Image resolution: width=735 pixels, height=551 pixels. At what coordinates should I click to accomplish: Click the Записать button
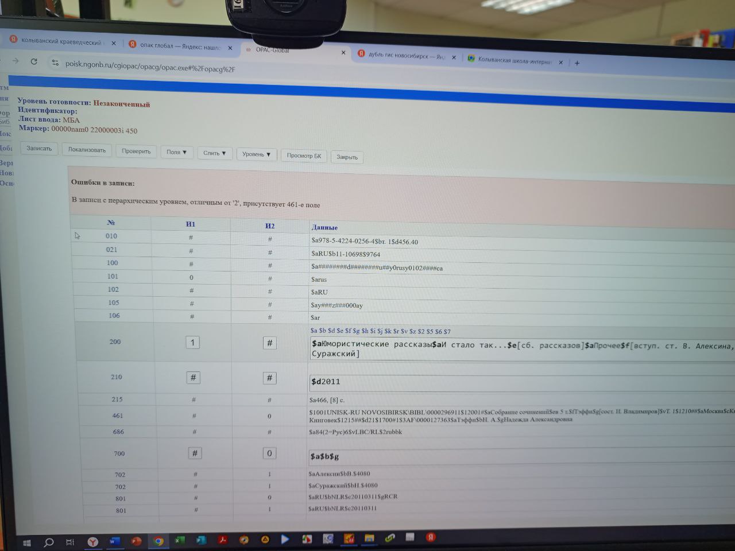pos(39,148)
